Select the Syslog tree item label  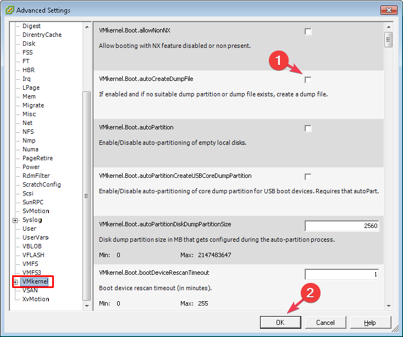[x=32, y=220]
